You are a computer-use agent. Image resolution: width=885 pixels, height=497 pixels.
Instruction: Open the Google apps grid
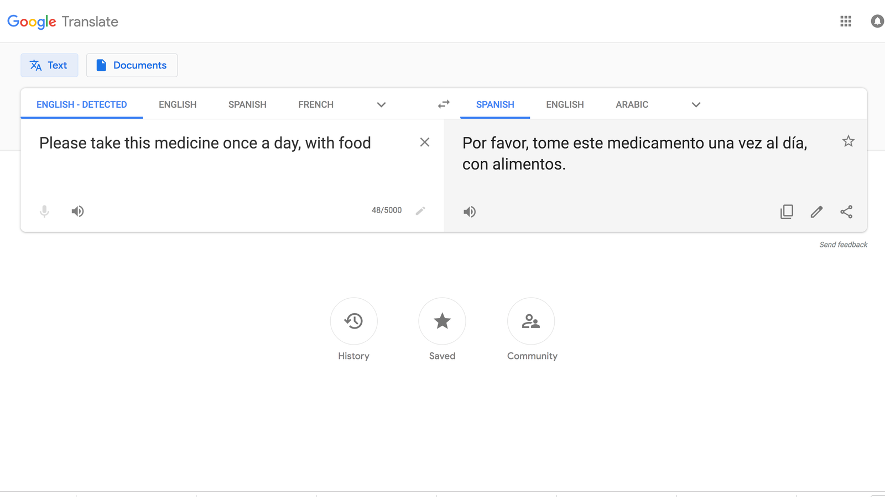[x=846, y=22]
